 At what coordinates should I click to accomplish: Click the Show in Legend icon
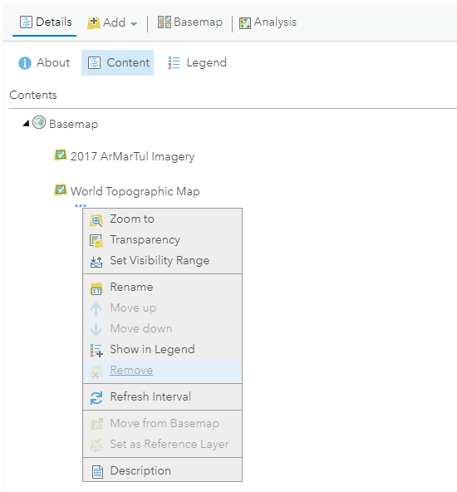point(96,351)
